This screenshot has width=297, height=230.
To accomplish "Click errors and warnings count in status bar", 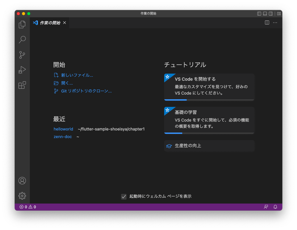I will tap(28, 207).
